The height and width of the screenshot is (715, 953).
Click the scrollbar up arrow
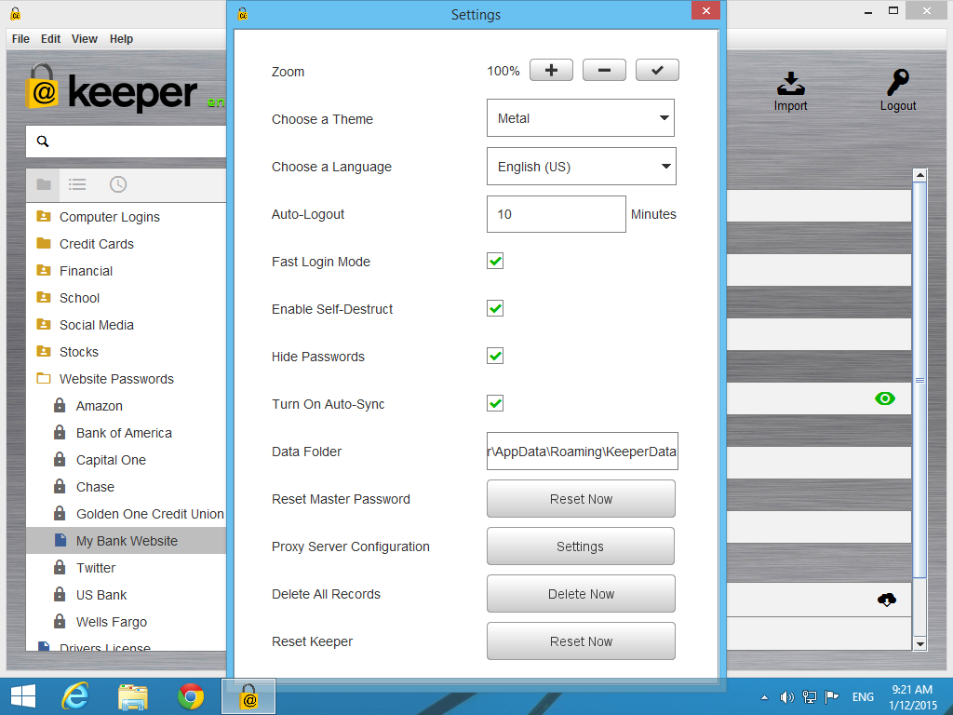919,175
